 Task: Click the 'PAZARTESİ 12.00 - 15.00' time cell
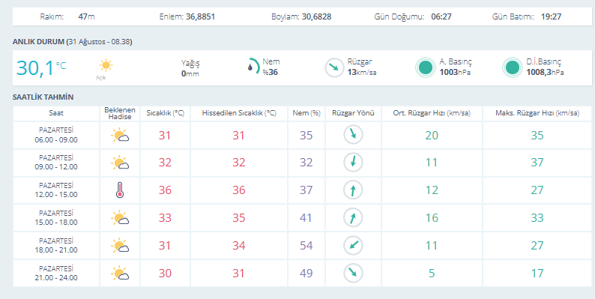[x=56, y=190]
